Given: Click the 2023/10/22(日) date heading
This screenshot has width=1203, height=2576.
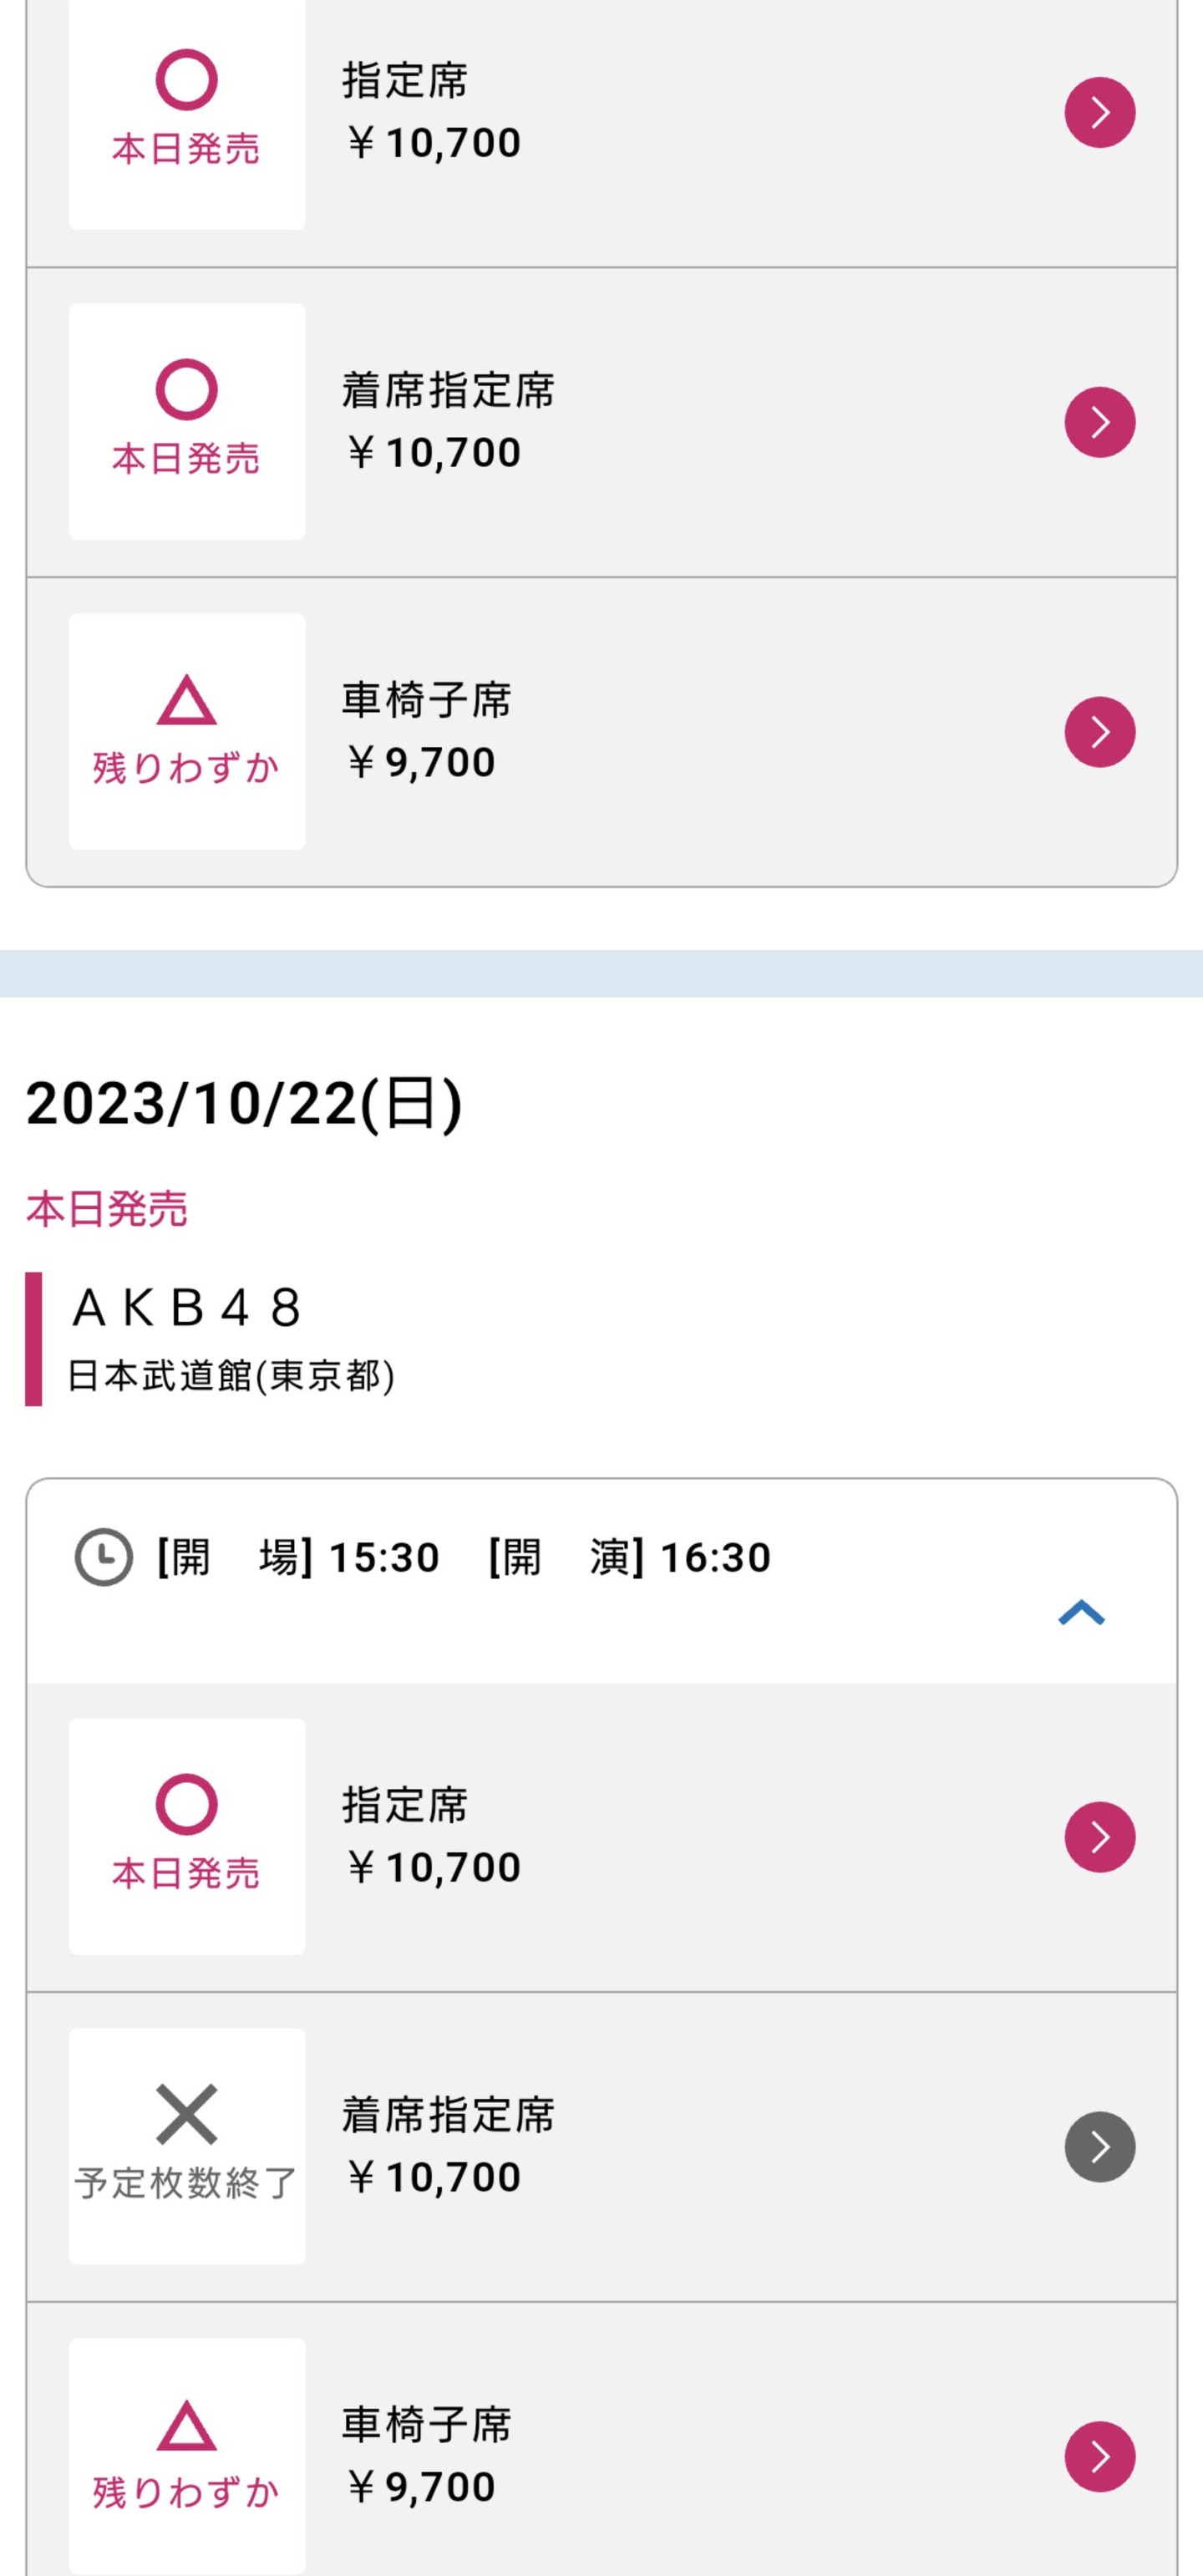Looking at the screenshot, I should tap(244, 1104).
